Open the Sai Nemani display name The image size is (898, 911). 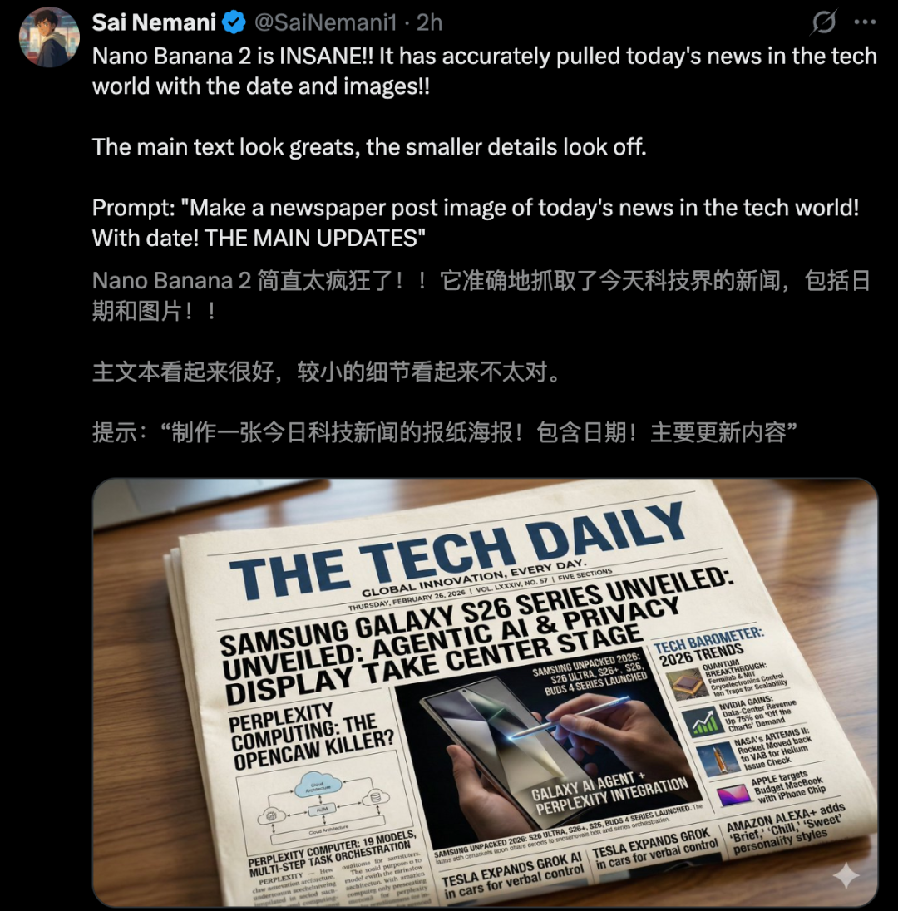[154, 22]
